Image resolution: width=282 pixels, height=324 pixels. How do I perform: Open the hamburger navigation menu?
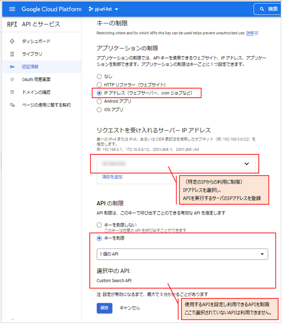[x=12, y=9]
